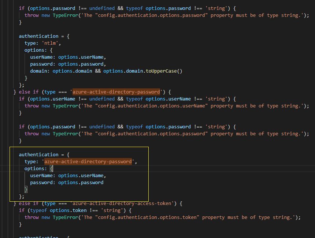
Task: Click the 'new' keyword in a throw statement
Action: pyautogui.click(x=45, y=15)
